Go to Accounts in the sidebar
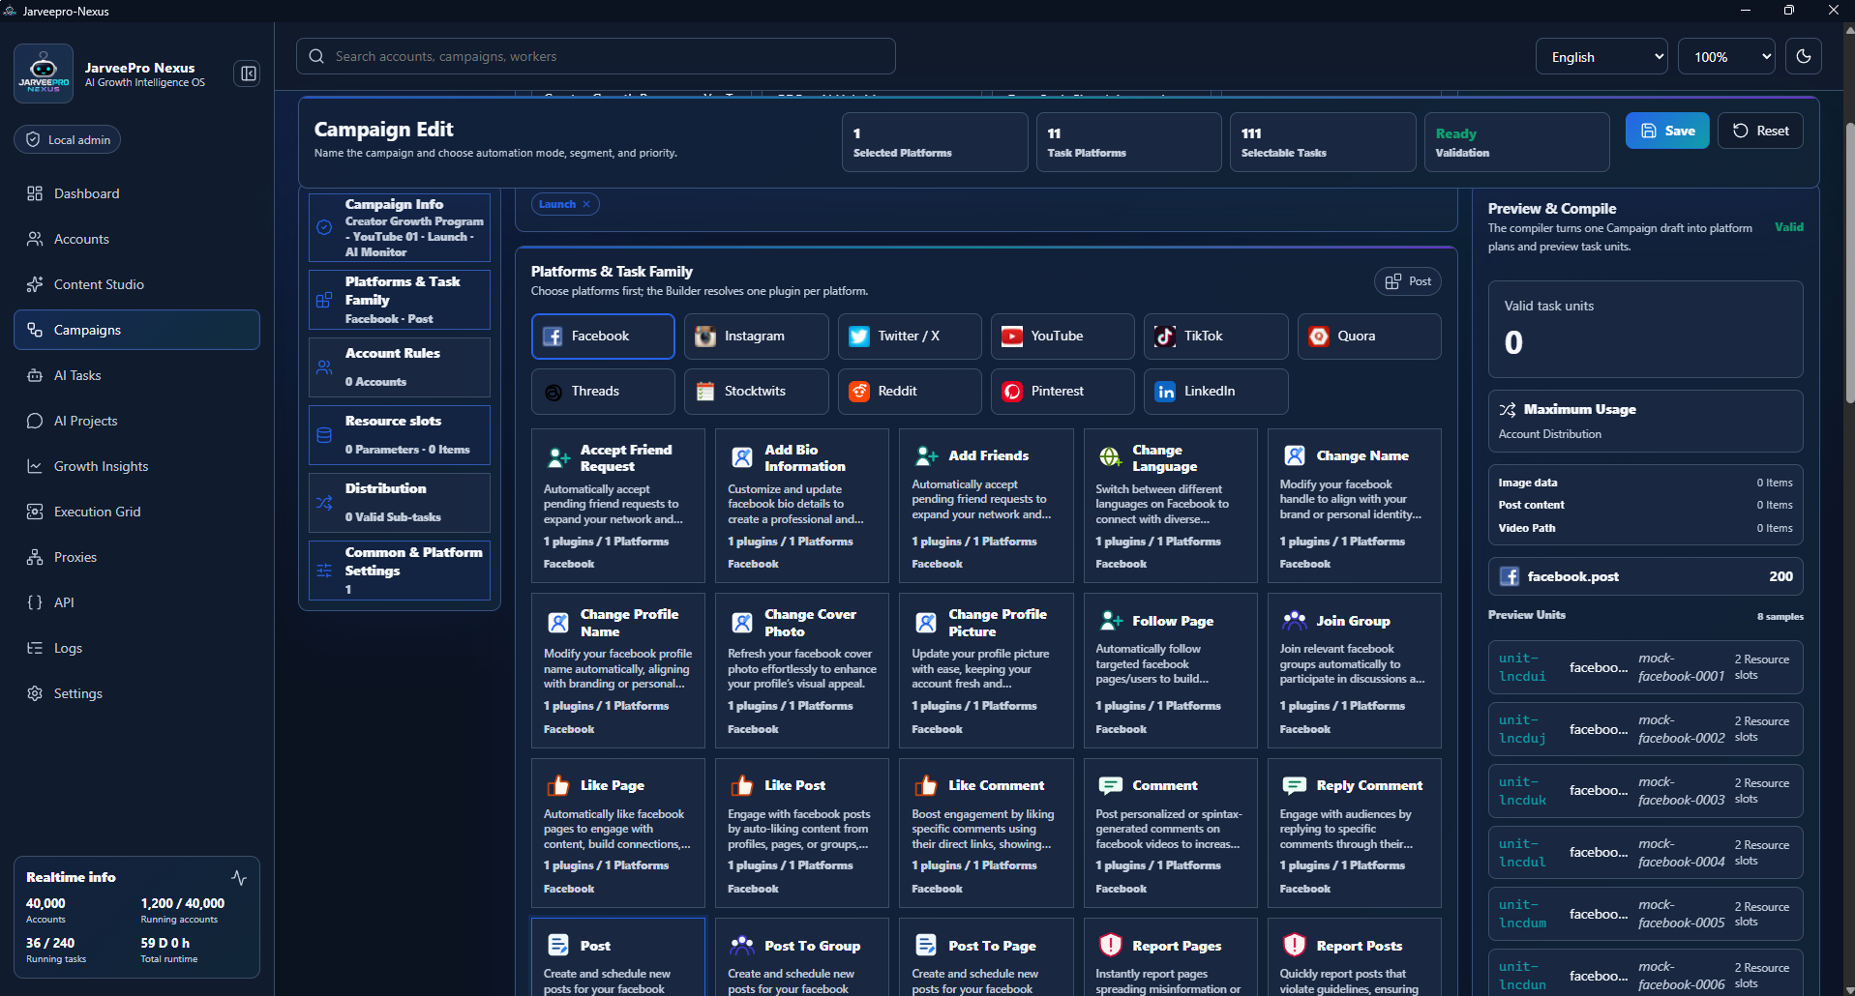This screenshot has height=996, width=1855. 136,239
